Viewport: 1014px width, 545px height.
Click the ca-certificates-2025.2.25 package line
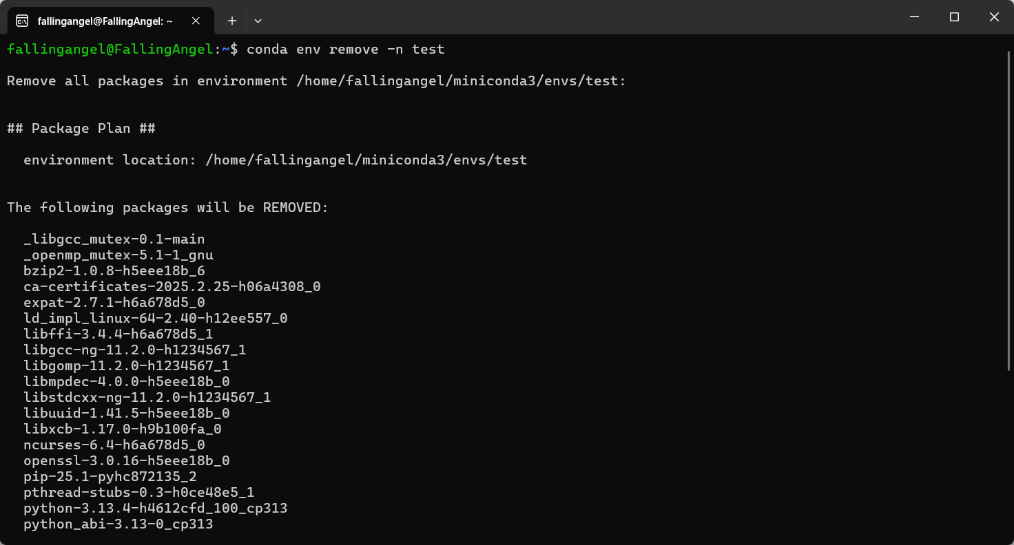coord(172,286)
